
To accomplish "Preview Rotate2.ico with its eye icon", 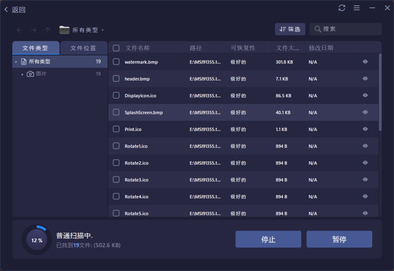I will (365, 163).
